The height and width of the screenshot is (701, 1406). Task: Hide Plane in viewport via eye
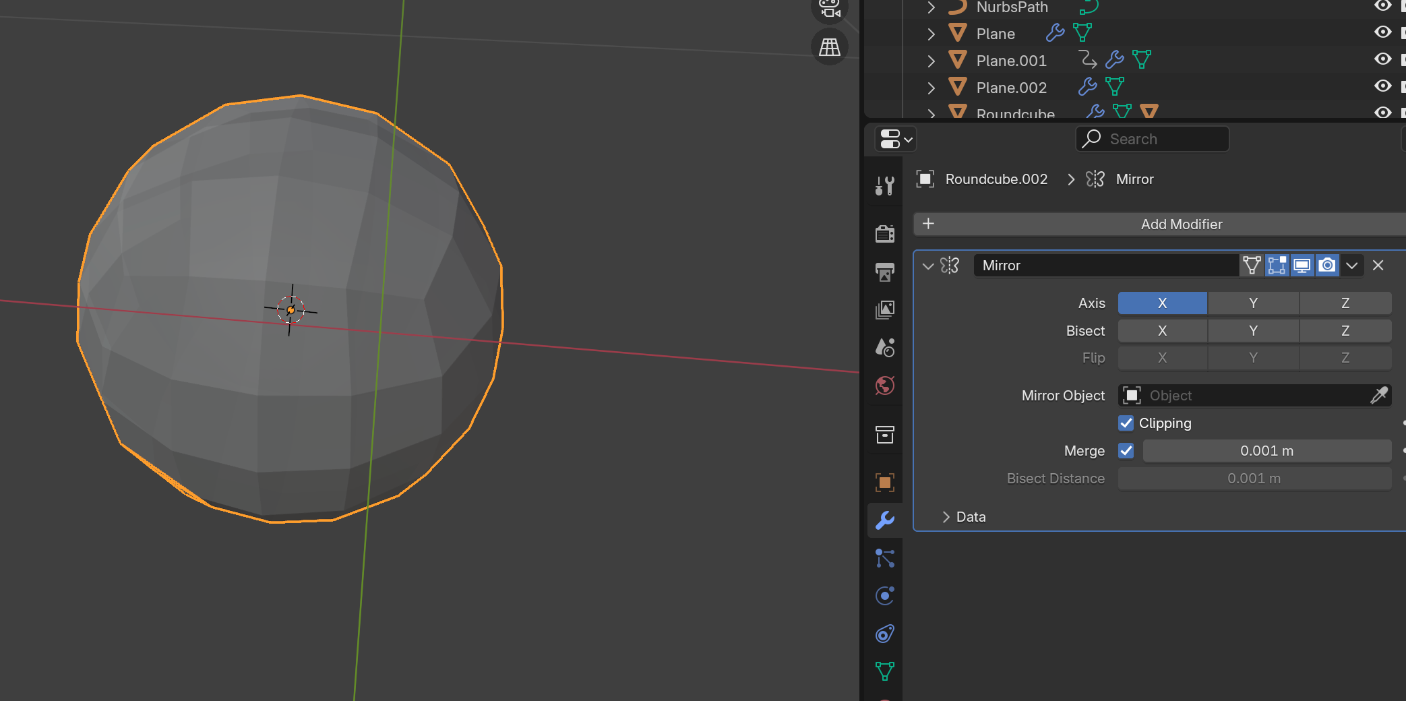tap(1382, 32)
